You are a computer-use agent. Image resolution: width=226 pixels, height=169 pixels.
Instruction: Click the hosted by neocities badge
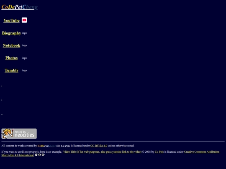point(19,134)
